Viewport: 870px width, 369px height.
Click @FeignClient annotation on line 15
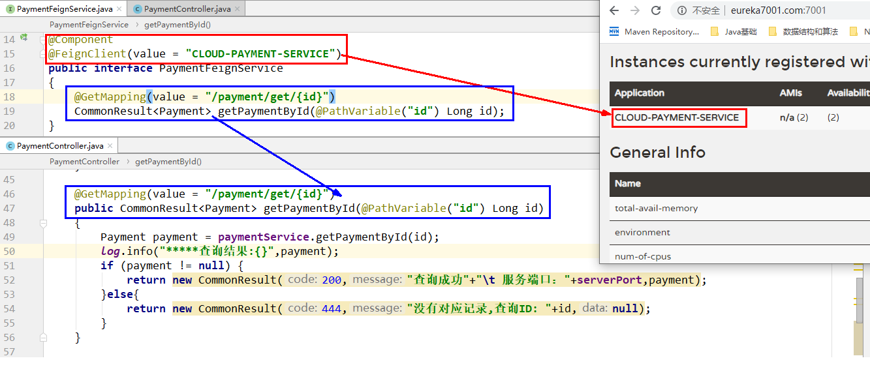point(87,53)
